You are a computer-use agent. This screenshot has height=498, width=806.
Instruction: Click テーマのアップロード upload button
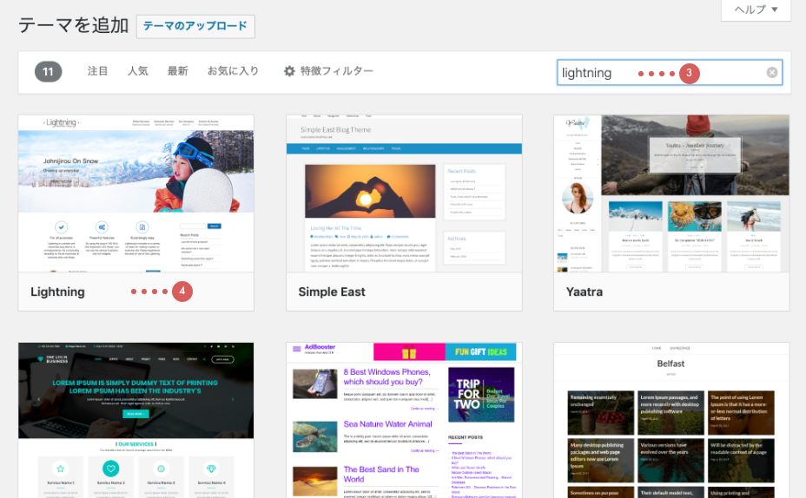click(x=195, y=26)
